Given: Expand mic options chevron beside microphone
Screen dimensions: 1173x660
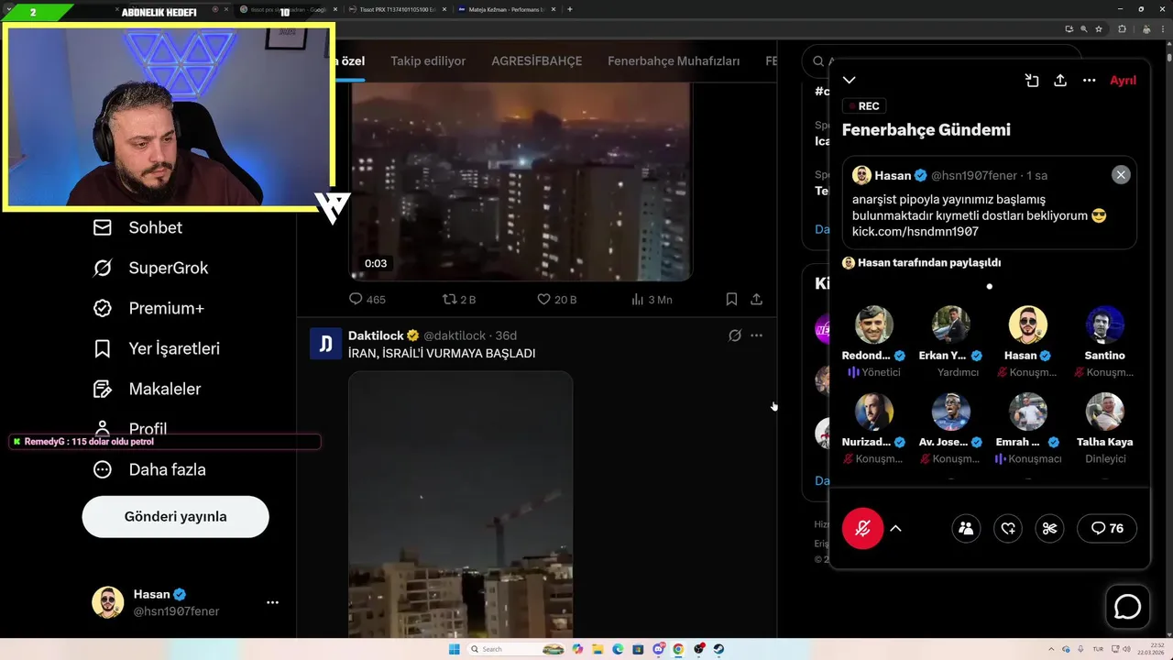Looking at the screenshot, I should tap(895, 528).
